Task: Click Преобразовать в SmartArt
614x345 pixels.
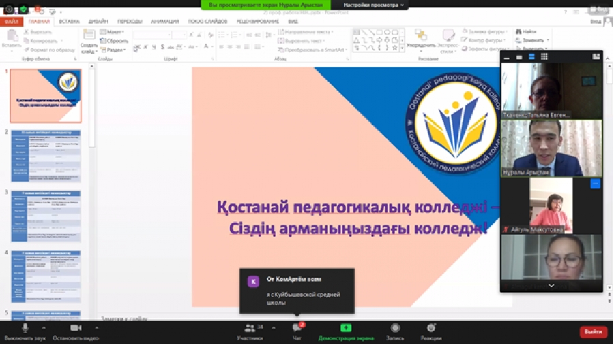Action: tap(312, 50)
